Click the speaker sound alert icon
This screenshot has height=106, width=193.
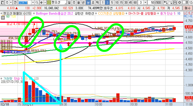42,2
